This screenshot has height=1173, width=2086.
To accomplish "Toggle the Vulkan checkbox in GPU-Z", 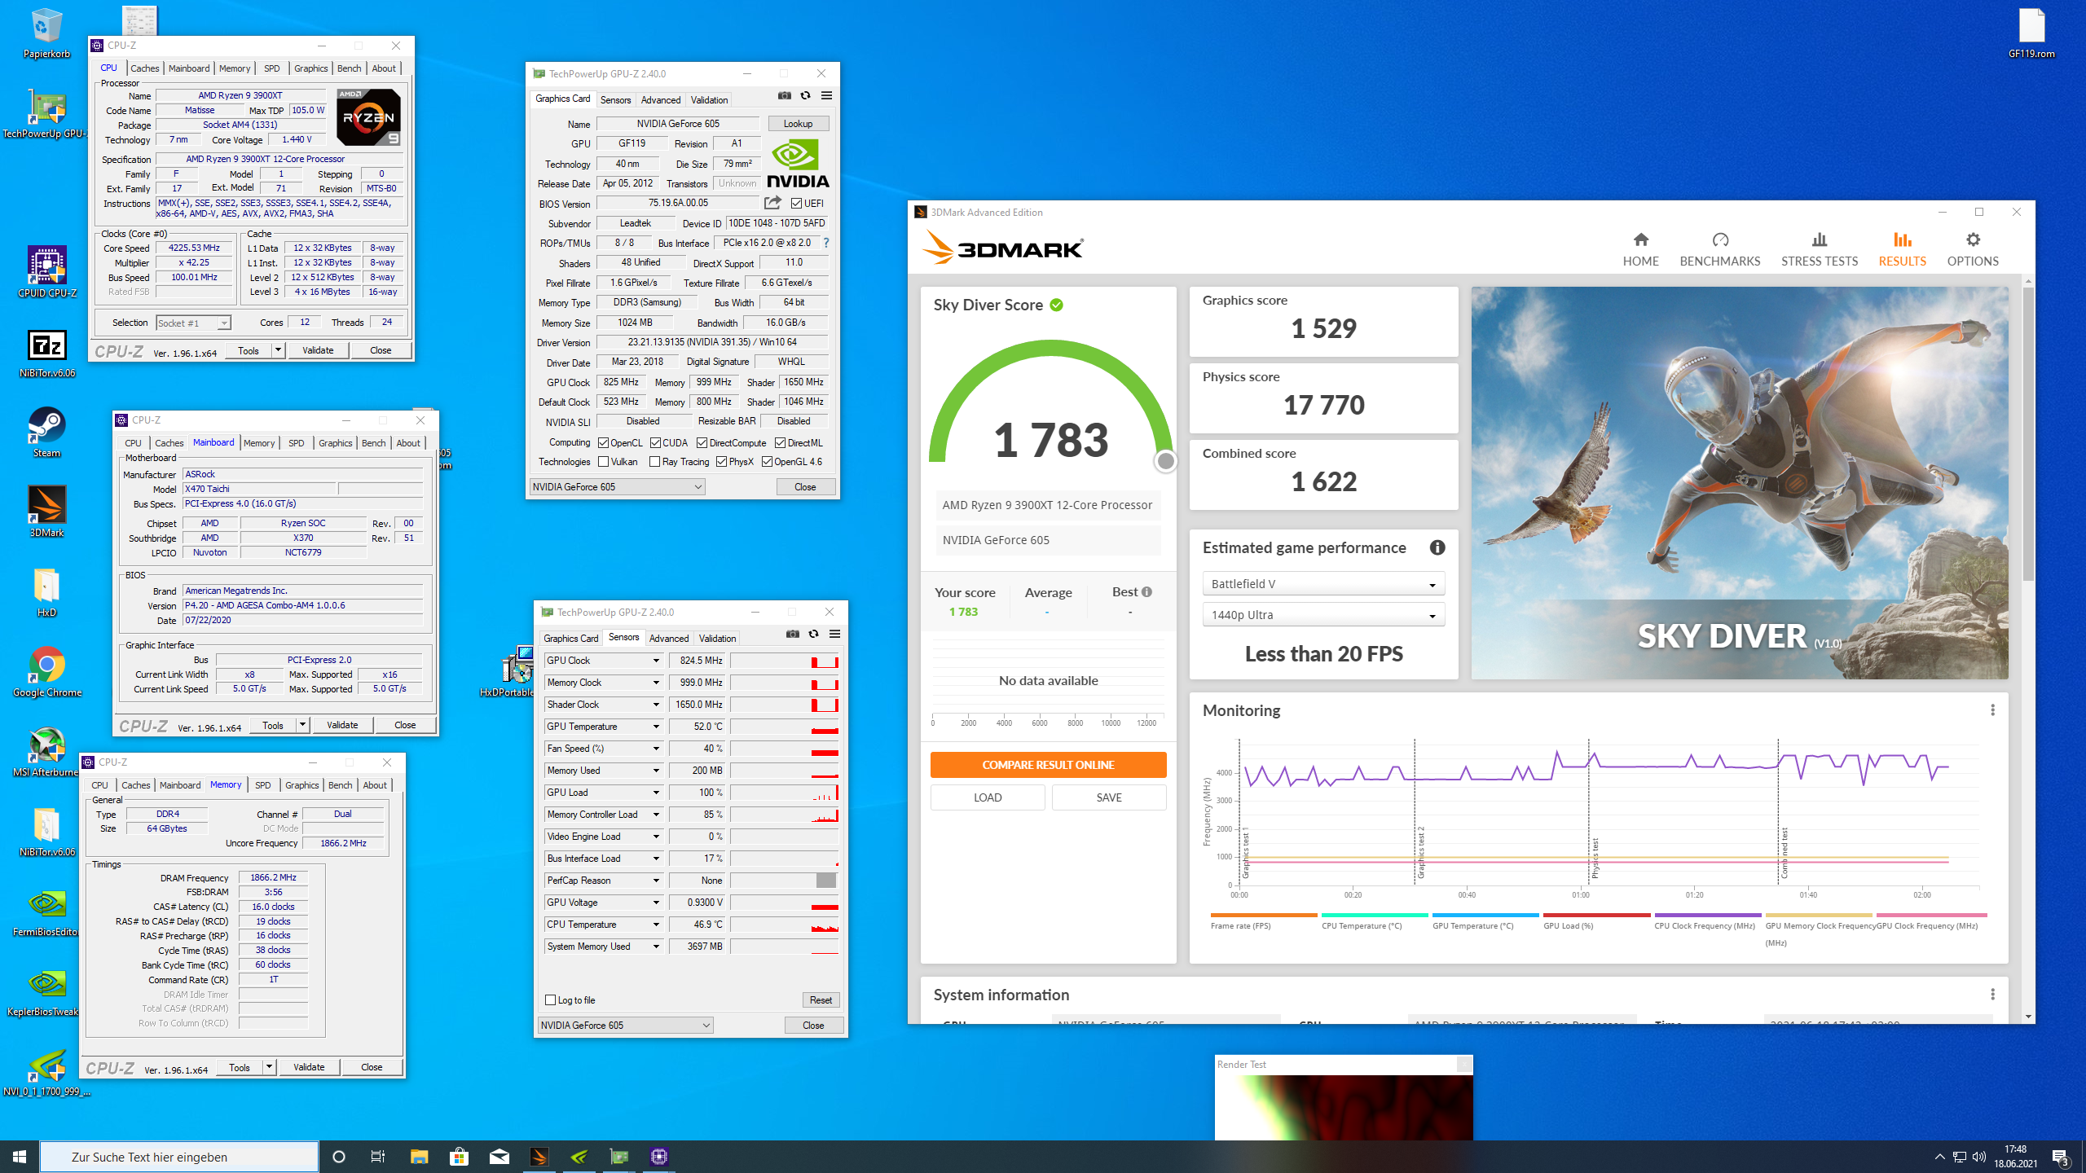I will (x=603, y=462).
